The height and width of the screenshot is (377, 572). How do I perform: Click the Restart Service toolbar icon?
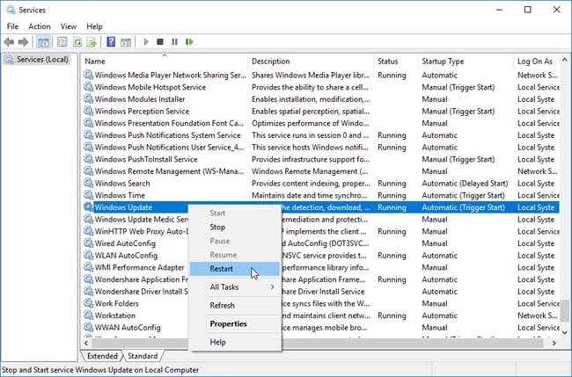(x=189, y=42)
